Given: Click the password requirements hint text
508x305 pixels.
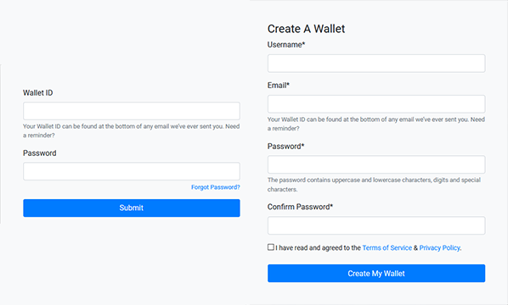Looking at the screenshot, I should pyautogui.click(x=374, y=185).
